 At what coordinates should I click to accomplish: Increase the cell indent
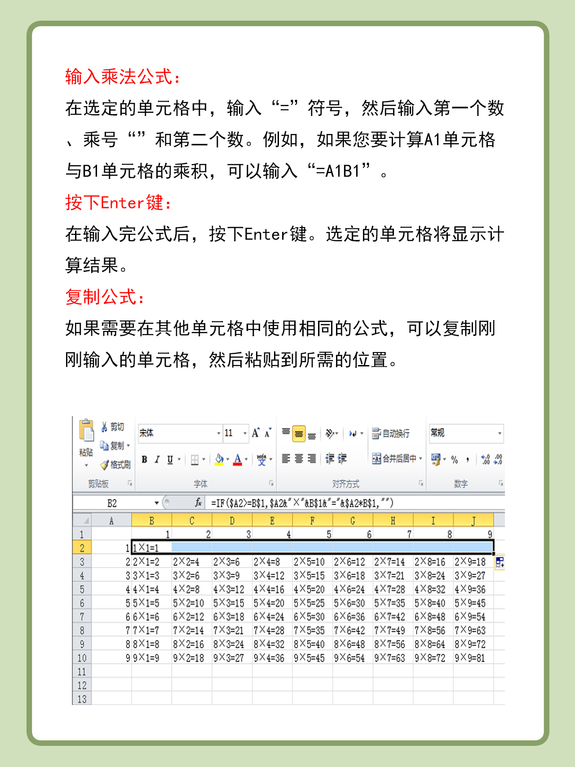click(x=342, y=459)
